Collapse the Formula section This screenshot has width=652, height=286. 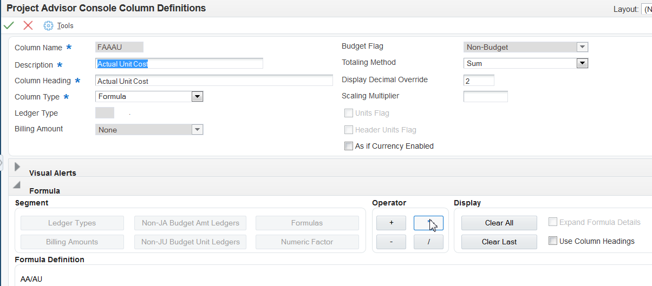pyautogui.click(x=17, y=185)
